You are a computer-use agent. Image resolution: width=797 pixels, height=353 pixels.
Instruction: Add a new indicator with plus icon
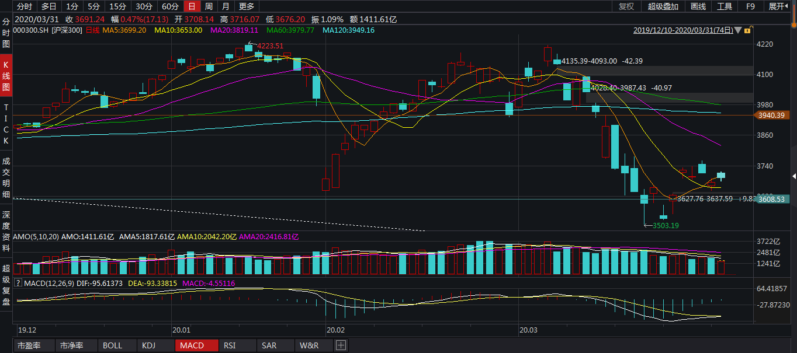pos(341,345)
